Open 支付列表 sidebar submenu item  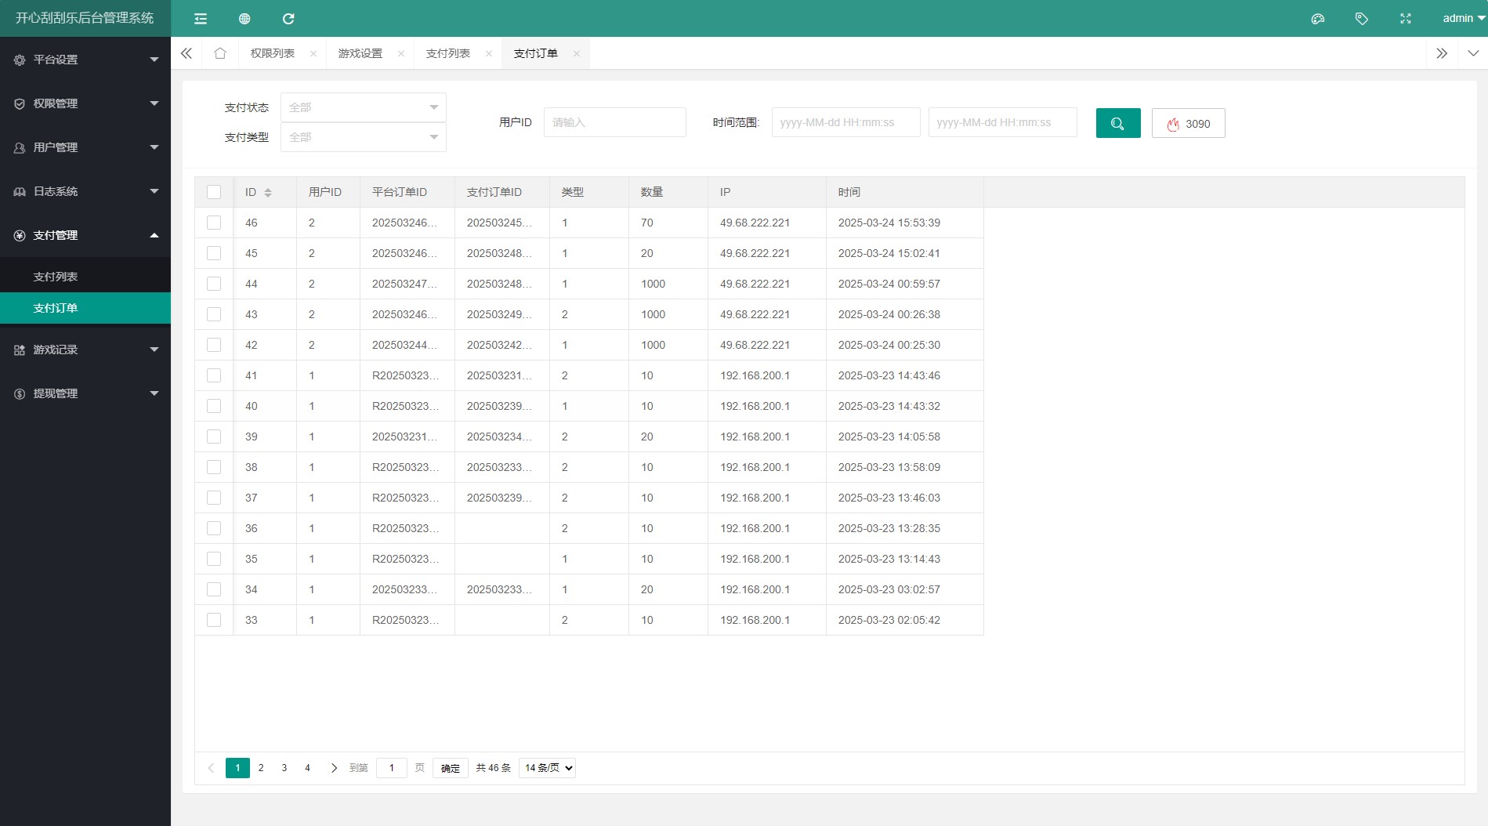click(85, 277)
